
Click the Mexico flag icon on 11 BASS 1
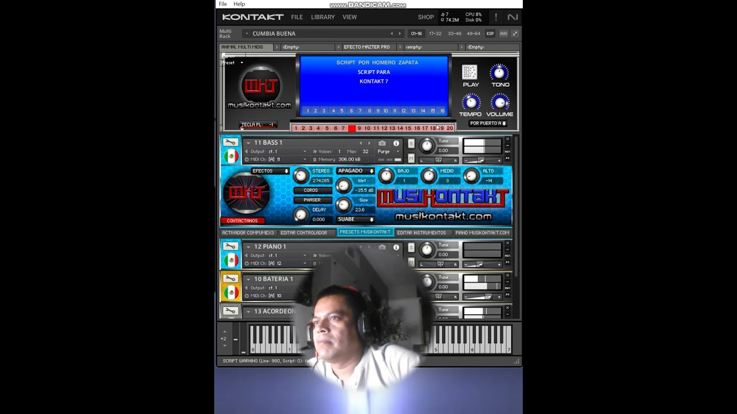(231, 156)
